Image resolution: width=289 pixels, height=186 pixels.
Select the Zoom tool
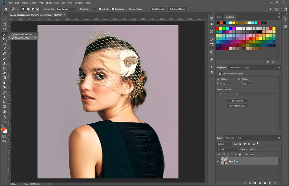(4, 116)
